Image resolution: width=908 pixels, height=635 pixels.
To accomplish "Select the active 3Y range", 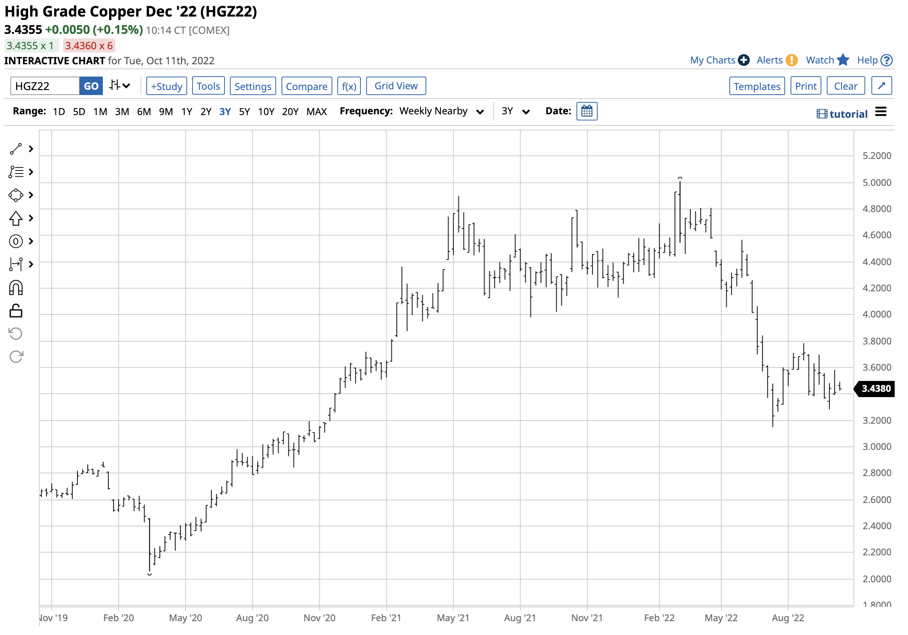I will [225, 112].
